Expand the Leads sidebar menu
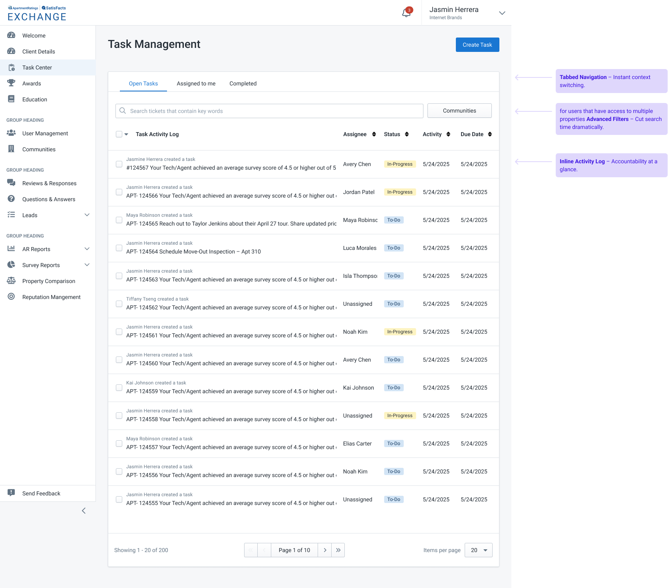 (x=87, y=215)
